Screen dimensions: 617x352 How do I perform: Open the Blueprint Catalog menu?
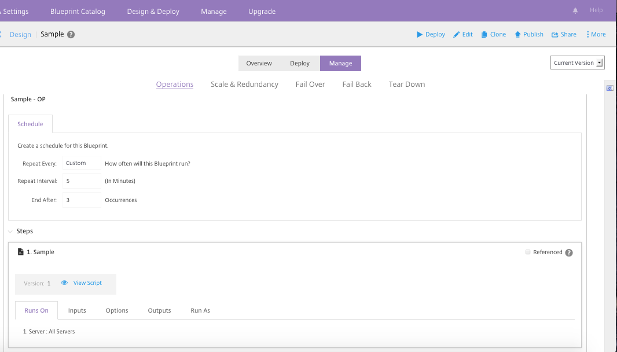pyautogui.click(x=78, y=12)
